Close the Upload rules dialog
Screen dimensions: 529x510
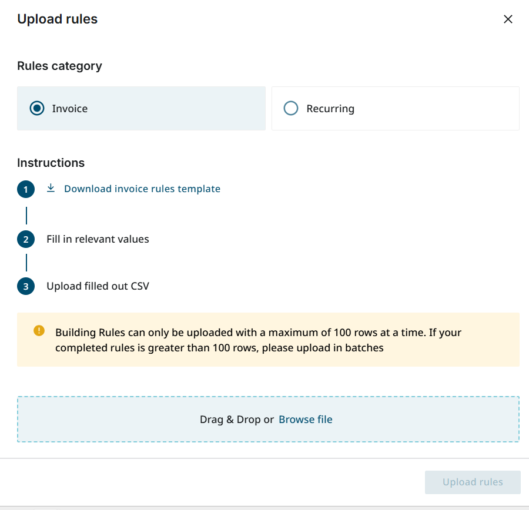(508, 19)
